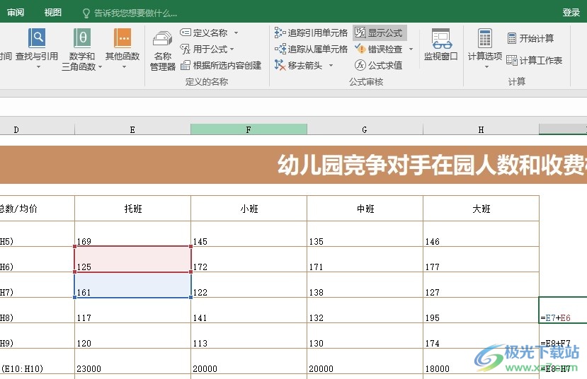
Task: Click 追踪从属单元格
Action: (311, 49)
